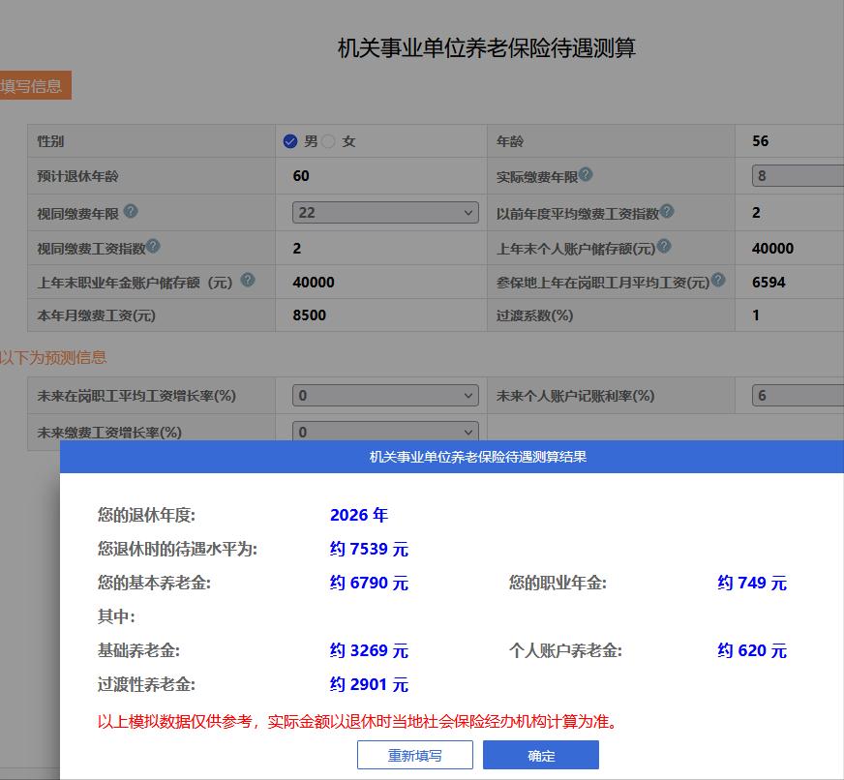
Task: Open the 未来缴费工资增长率 dropdown
Action: coord(384,432)
